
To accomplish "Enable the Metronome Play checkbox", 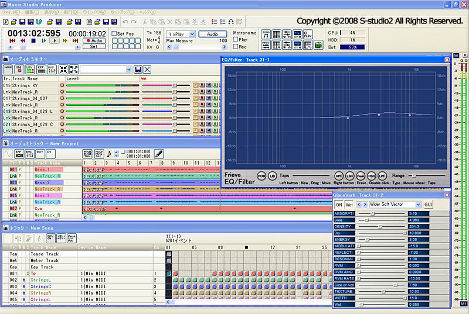I will click(236, 40).
